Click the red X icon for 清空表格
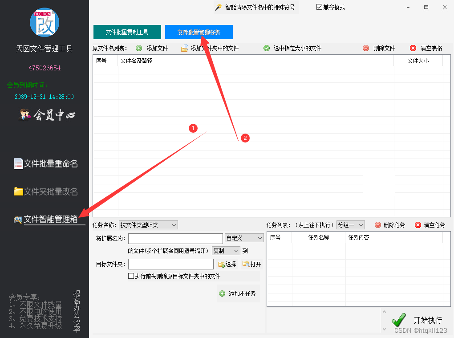Image resolution: width=454 pixels, height=338 pixels. (x=413, y=48)
